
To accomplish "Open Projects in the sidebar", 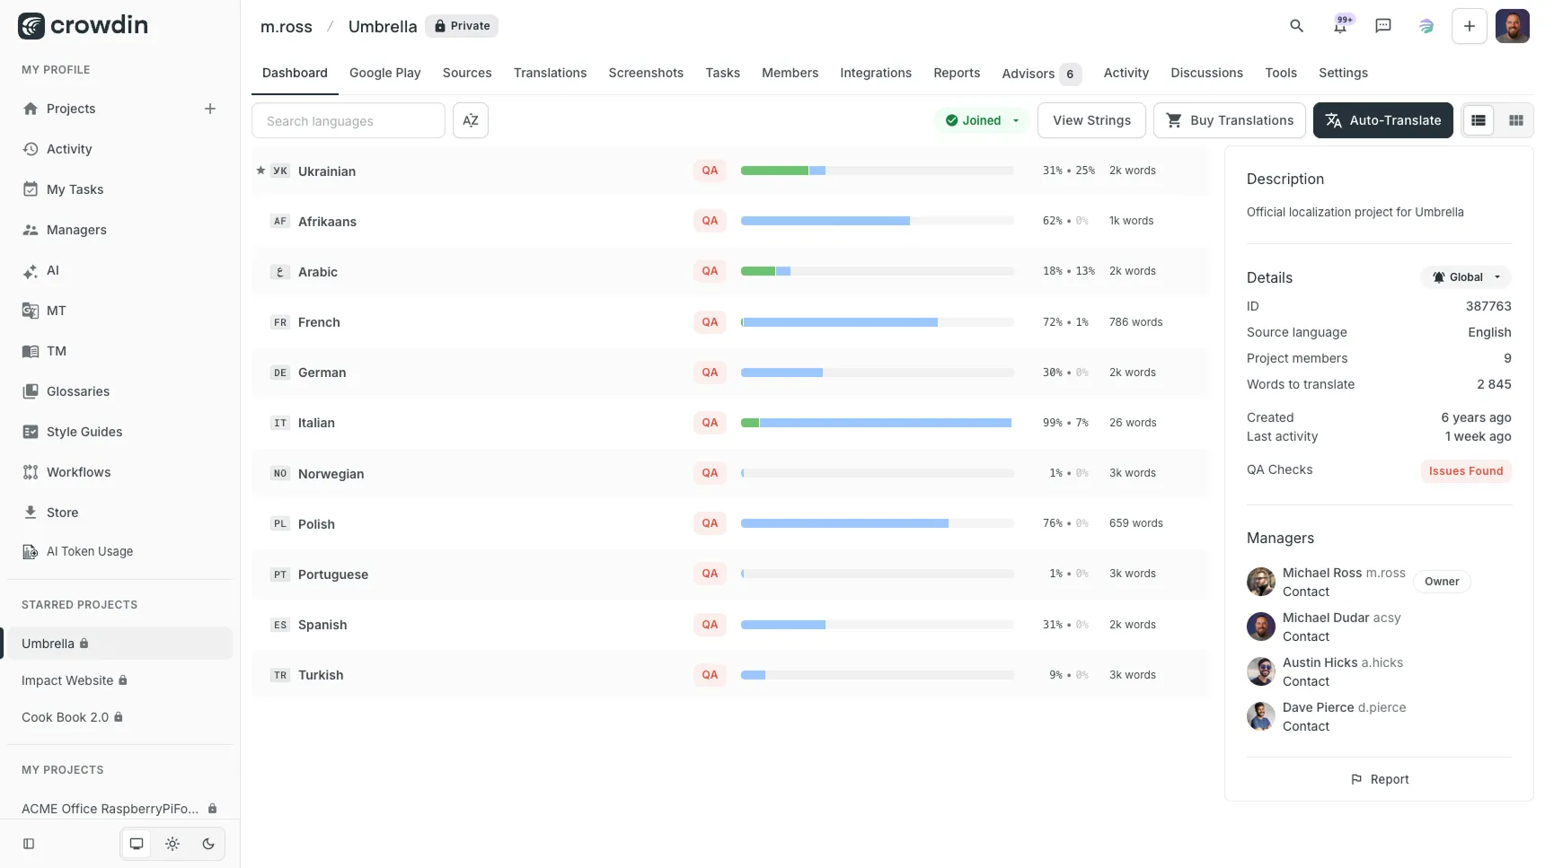I will point(71,109).
